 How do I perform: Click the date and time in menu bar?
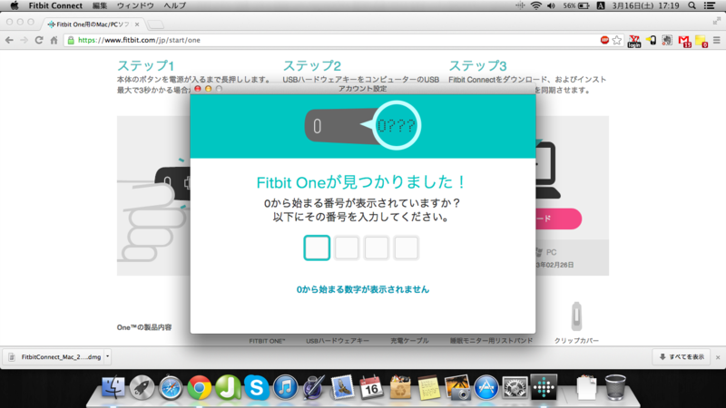pos(645,5)
